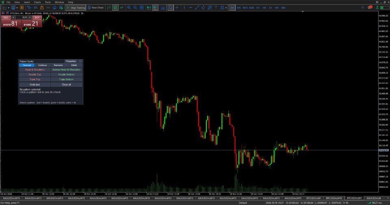Image resolution: width=390 pixels, height=205 pixels.
Task: Open the Charts menu
Action: 37,2
